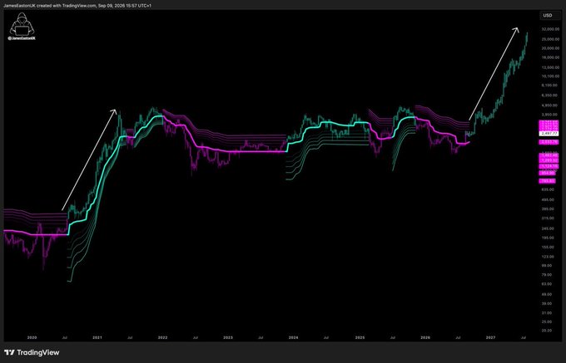Select the white 2,497.77 current price label
Viewport: 566px width, 363px height.
coord(549,133)
